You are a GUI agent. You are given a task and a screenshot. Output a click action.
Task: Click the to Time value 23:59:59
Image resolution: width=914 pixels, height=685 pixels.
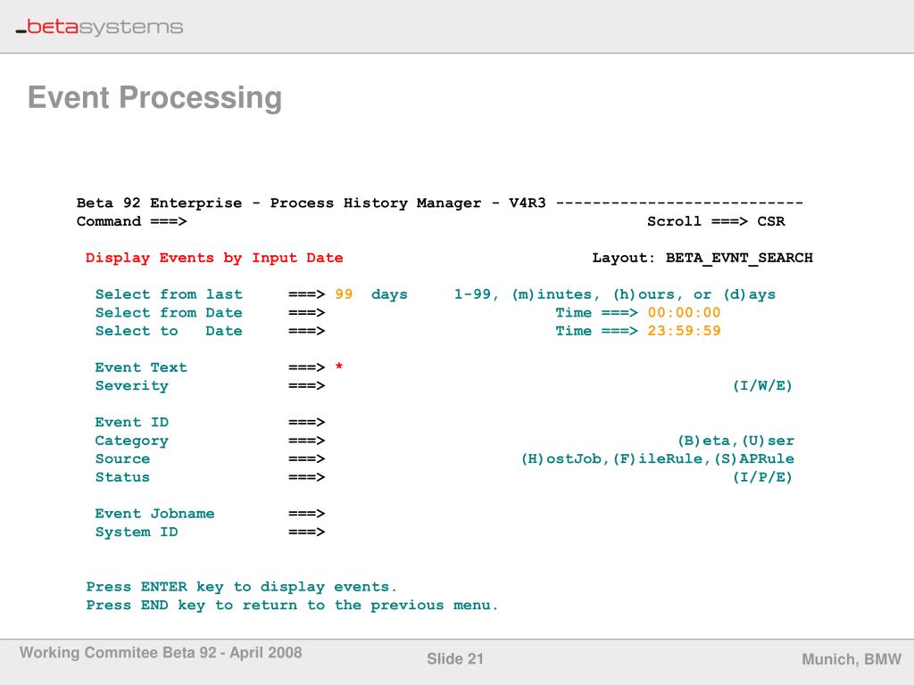coord(684,331)
